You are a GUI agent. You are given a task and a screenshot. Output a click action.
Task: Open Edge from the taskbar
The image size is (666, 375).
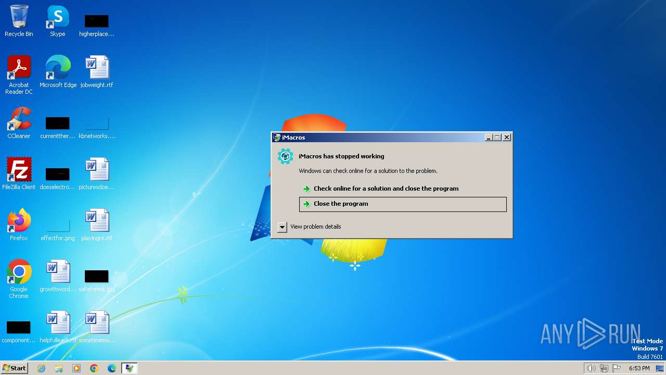point(112,368)
